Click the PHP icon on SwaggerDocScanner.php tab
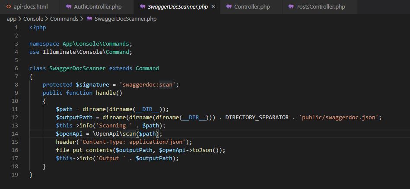 (x=143, y=7)
